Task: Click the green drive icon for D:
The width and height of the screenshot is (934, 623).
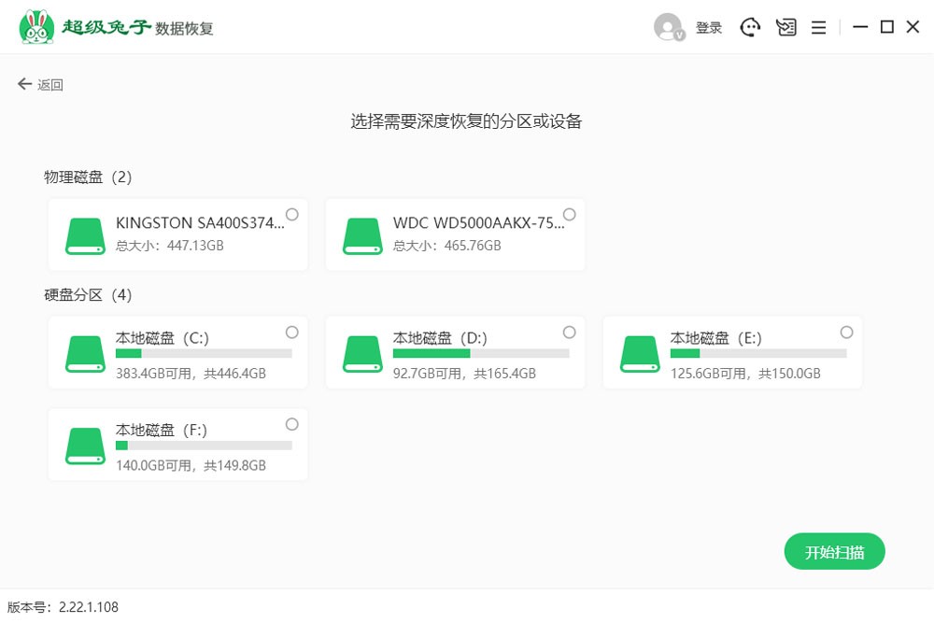Action: [362, 353]
